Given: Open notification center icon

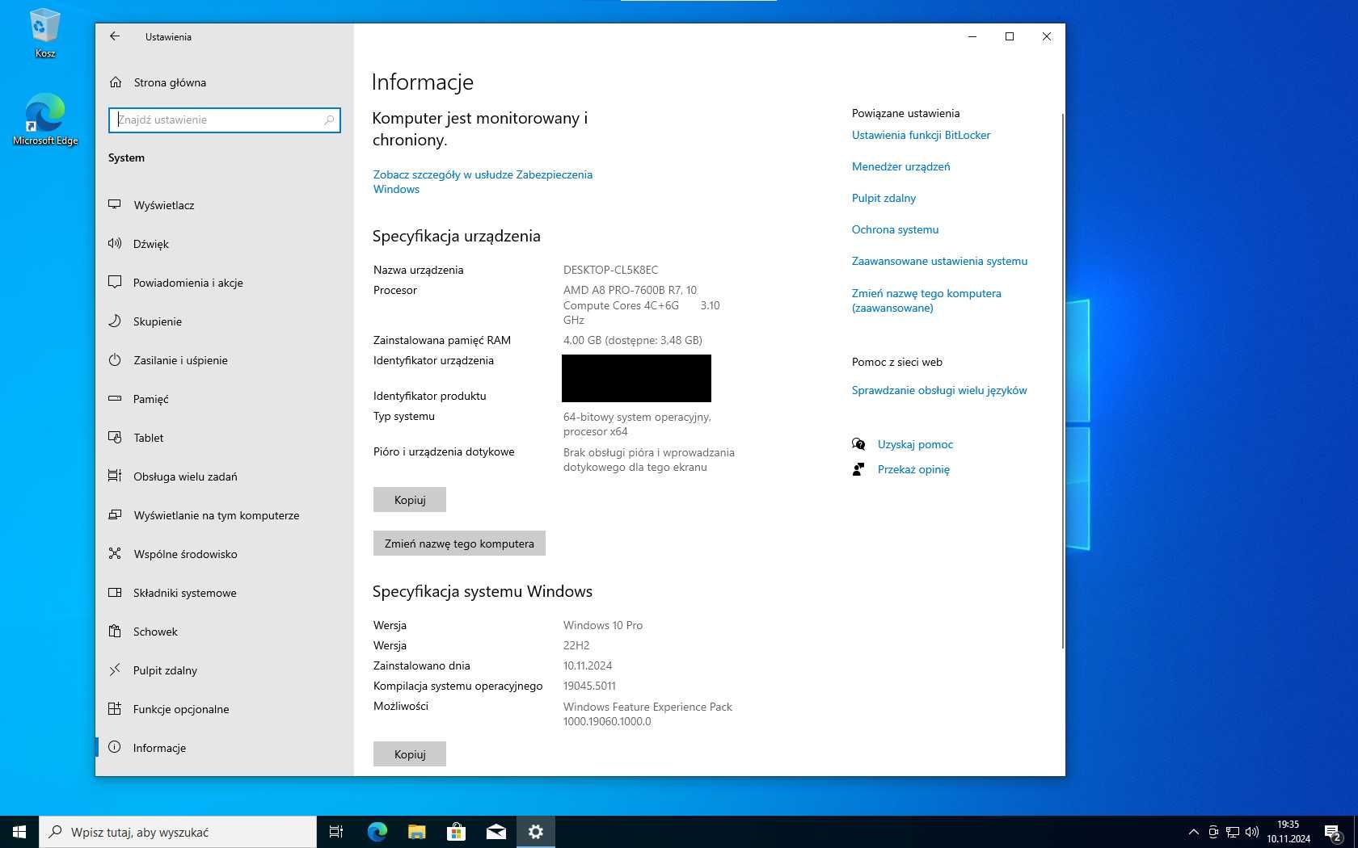Looking at the screenshot, I should (x=1334, y=833).
